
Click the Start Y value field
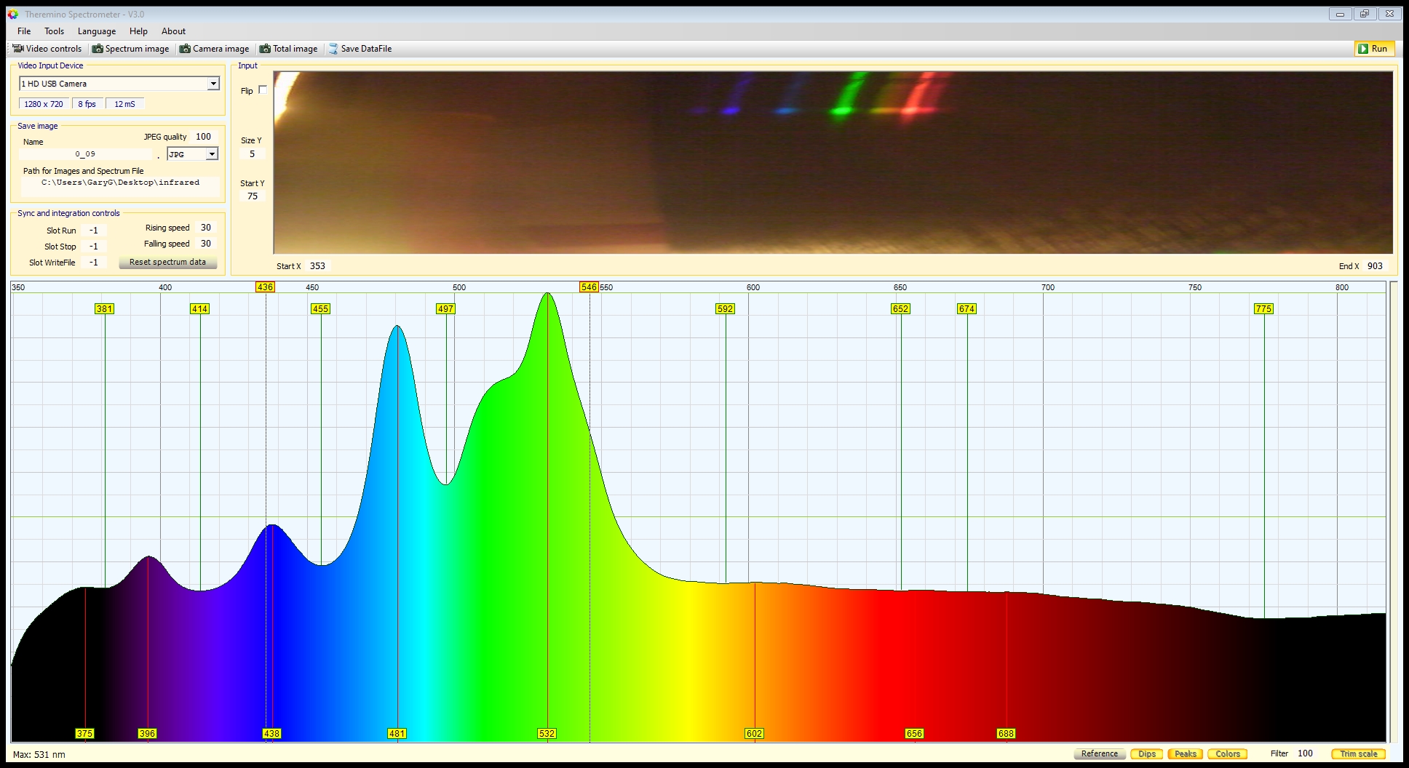pos(253,196)
